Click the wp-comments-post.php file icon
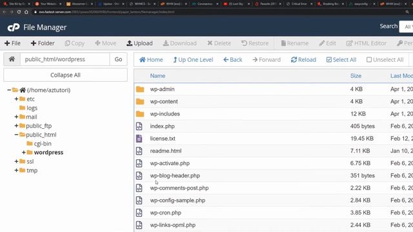This screenshot has width=413, height=232. coord(139,188)
